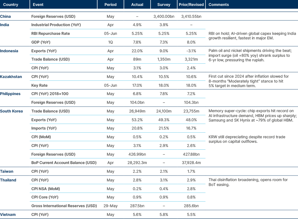Click South Korea Imports (YoY) event
The height and width of the screenshot is (219, 298).
(44, 128)
